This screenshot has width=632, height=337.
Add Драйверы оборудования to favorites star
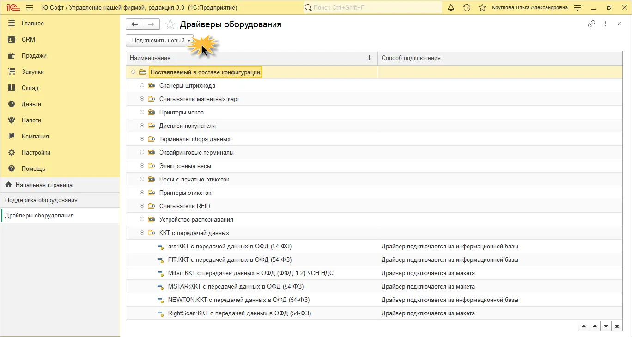click(x=170, y=24)
